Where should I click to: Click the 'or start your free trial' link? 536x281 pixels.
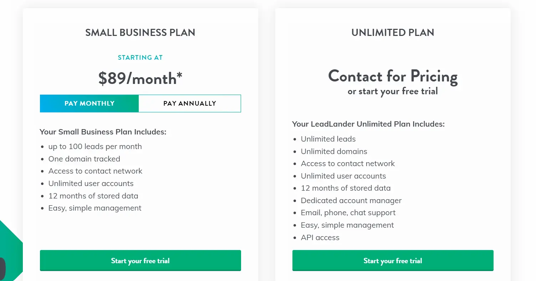coord(393,91)
